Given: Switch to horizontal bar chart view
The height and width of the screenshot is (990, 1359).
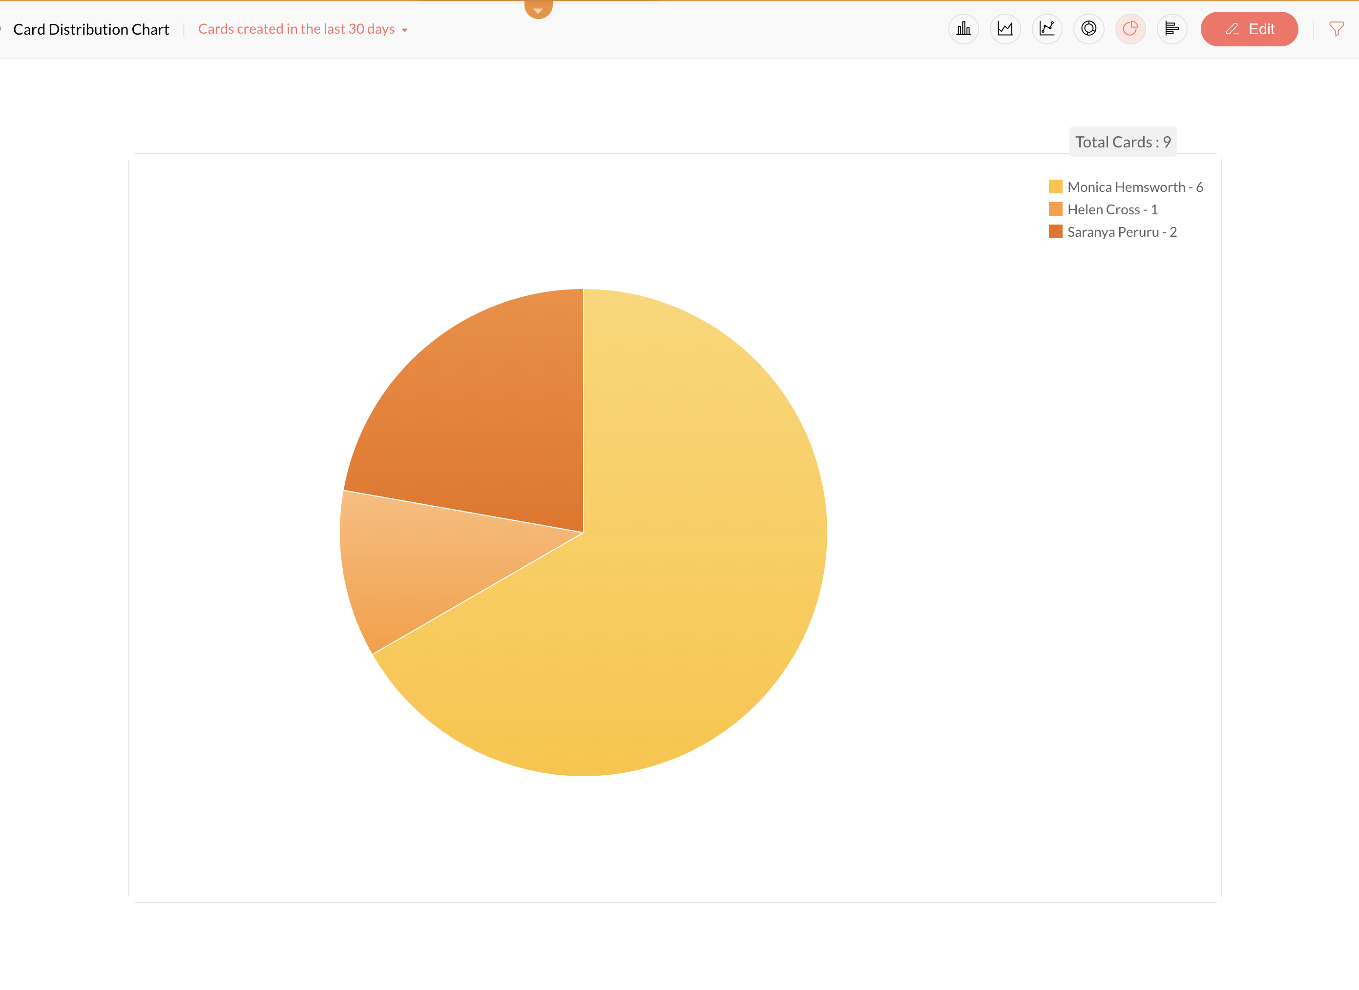Looking at the screenshot, I should point(1172,29).
